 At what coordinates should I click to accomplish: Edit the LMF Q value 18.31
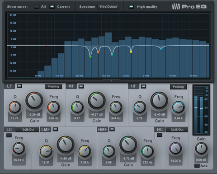tap(46, 162)
